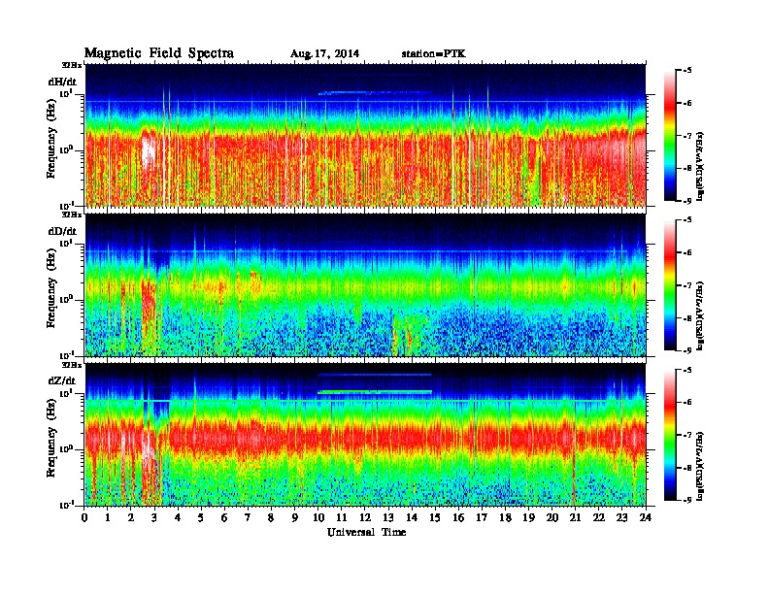Click the dD/dt panel color scale bar

click(669, 285)
